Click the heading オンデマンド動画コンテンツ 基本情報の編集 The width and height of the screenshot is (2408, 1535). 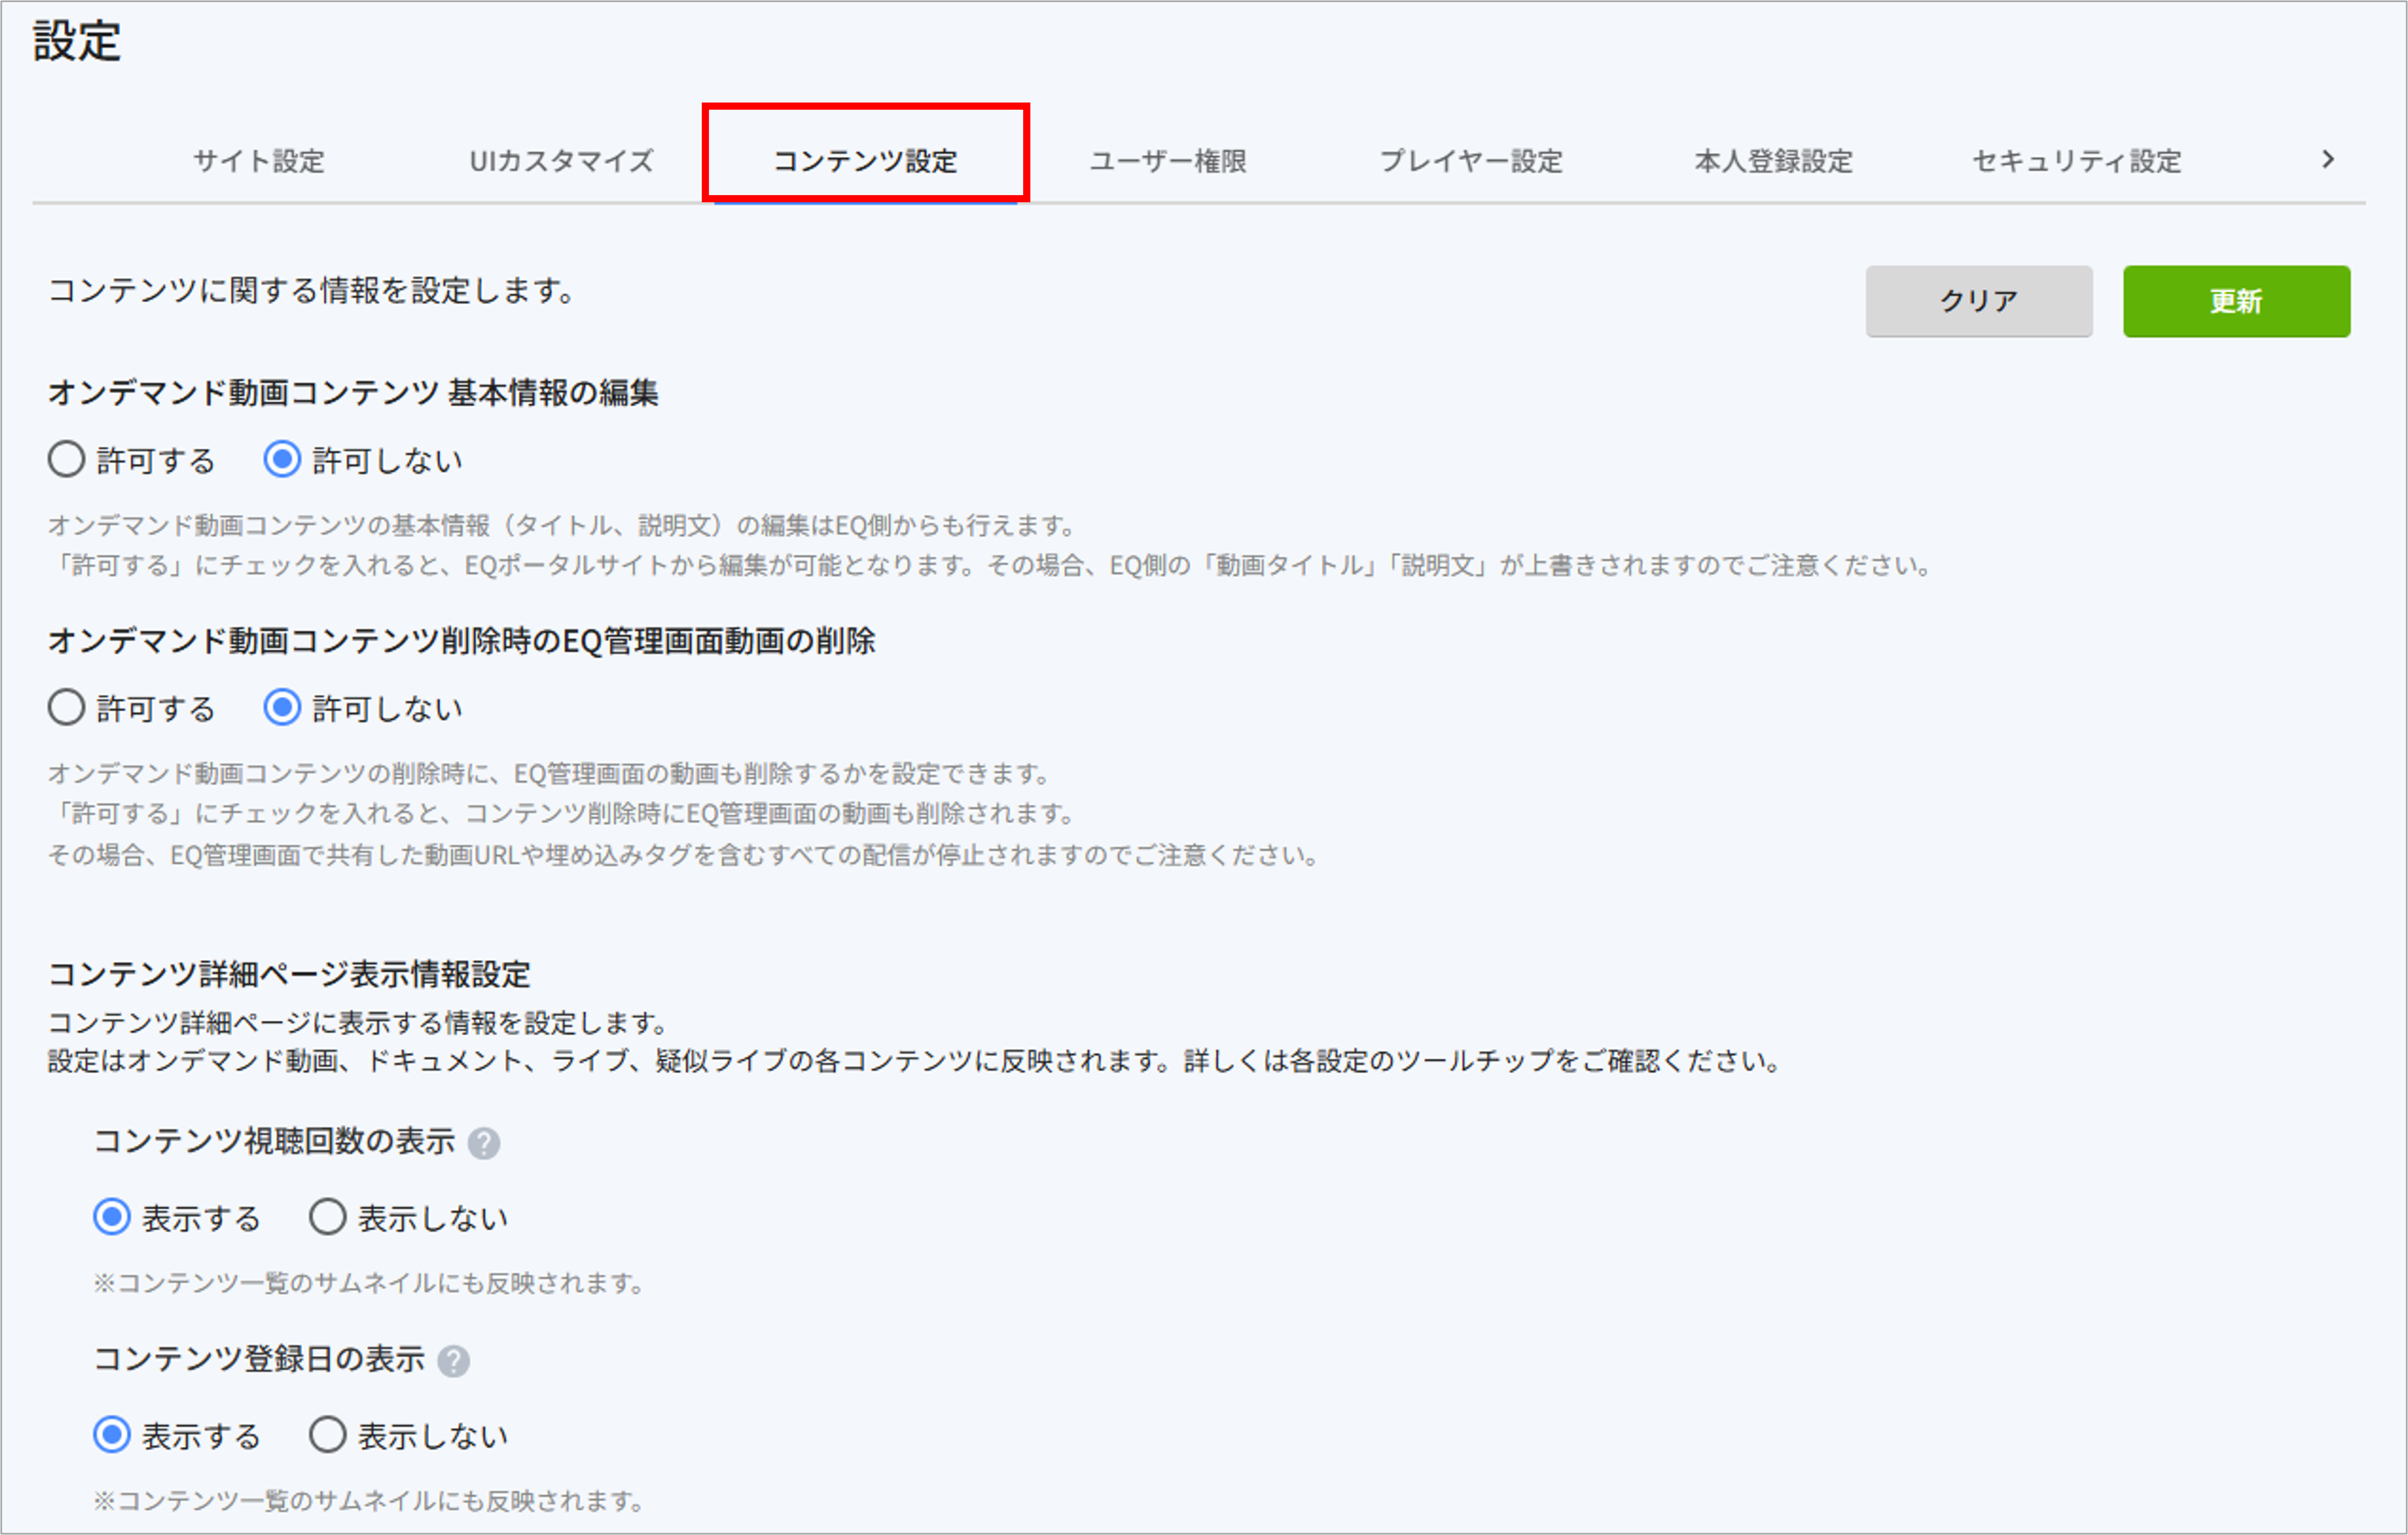click(353, 393)
